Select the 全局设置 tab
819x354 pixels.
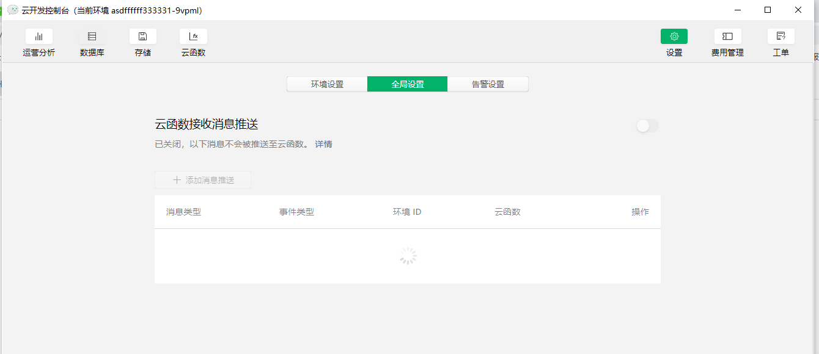[x=408, y=84]
